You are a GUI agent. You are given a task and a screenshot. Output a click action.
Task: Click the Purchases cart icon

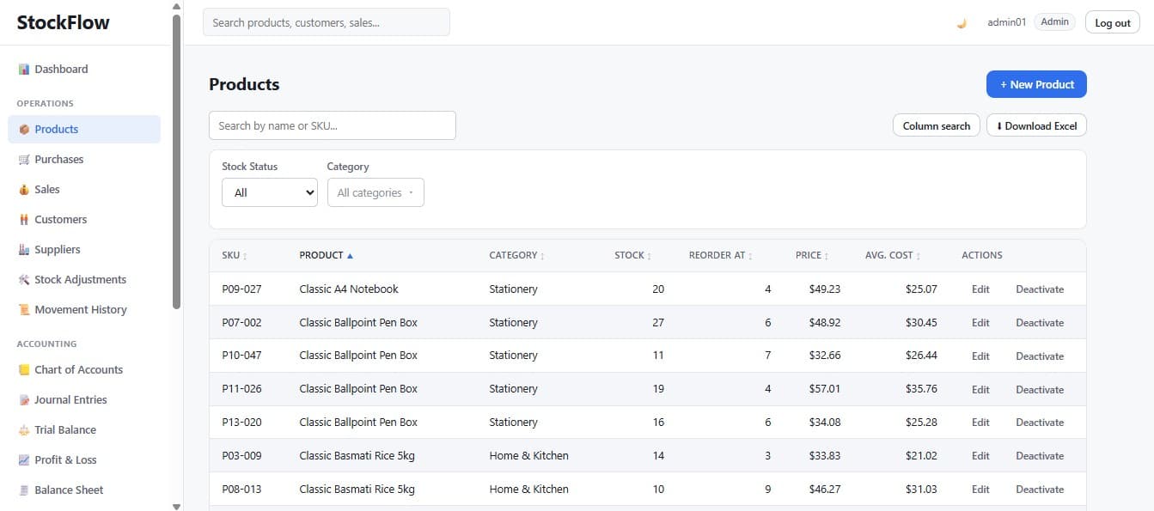pos(24,159)
